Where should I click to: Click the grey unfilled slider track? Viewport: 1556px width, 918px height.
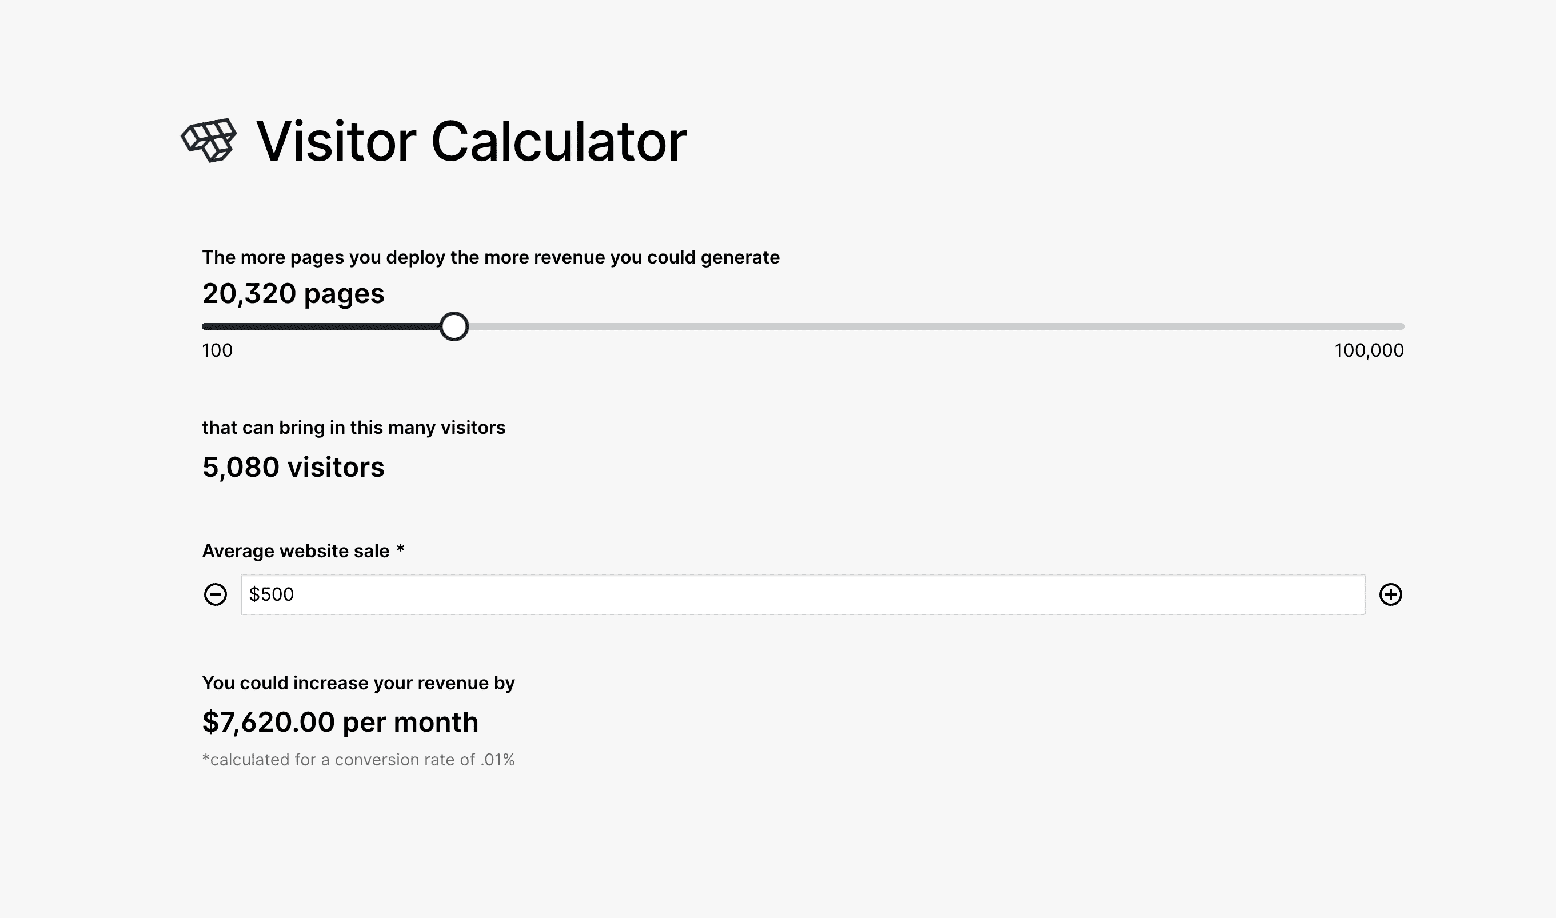click(936, 326)
